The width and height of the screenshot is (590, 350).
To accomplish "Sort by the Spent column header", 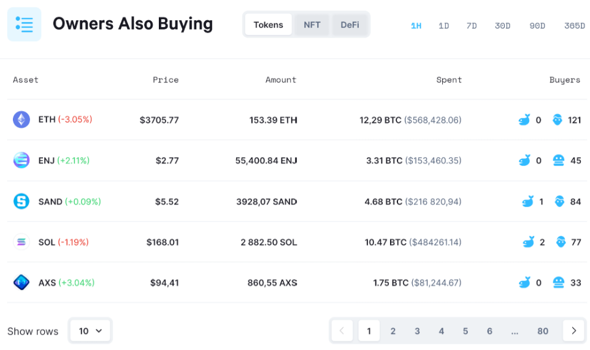I will [x=449, y=80].
